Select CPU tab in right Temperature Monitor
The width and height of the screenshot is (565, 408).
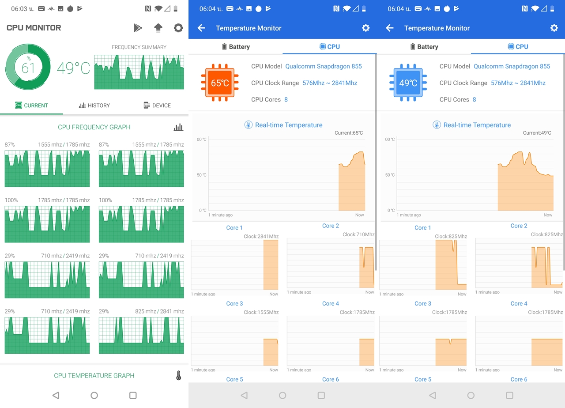pyautogui.click(x=518, y=46)
